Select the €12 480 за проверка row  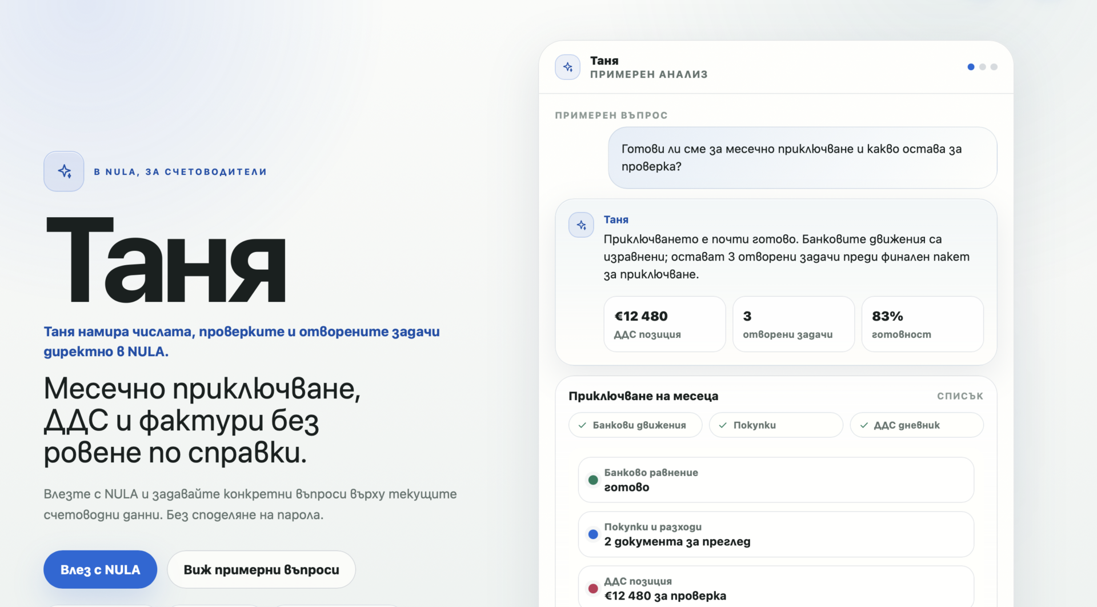(776, 587)
